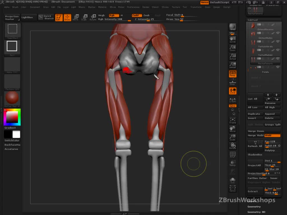Click the Move view icon in right shelf

coord(233,129)
